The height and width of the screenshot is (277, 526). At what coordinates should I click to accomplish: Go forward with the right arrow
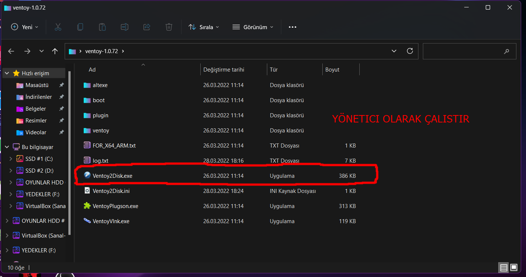pos(27,51)
